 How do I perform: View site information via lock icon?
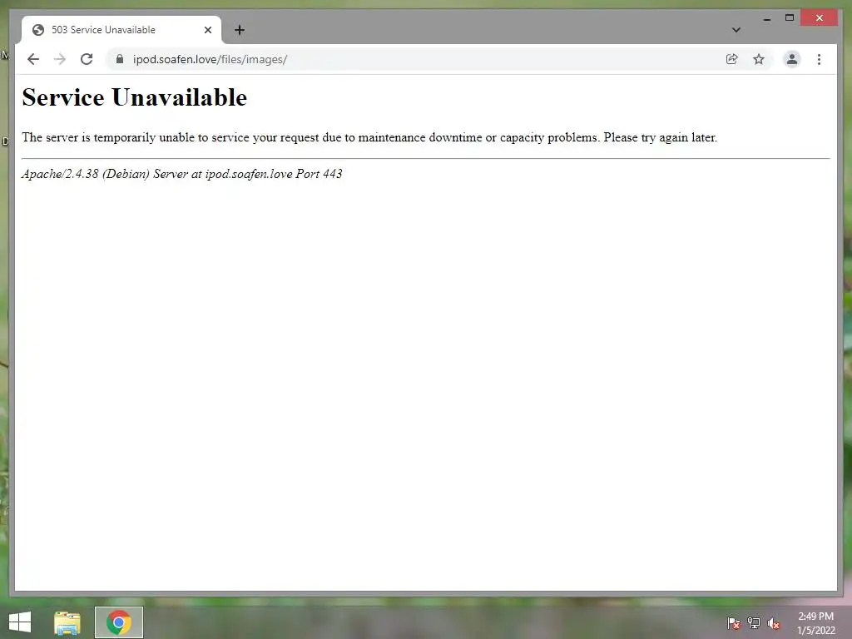[120, 59]
